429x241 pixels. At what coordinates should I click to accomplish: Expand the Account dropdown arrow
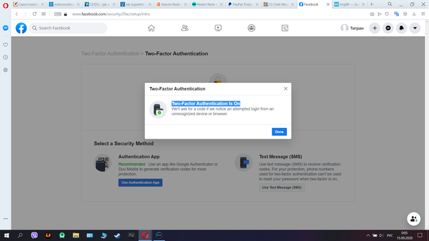415,28
